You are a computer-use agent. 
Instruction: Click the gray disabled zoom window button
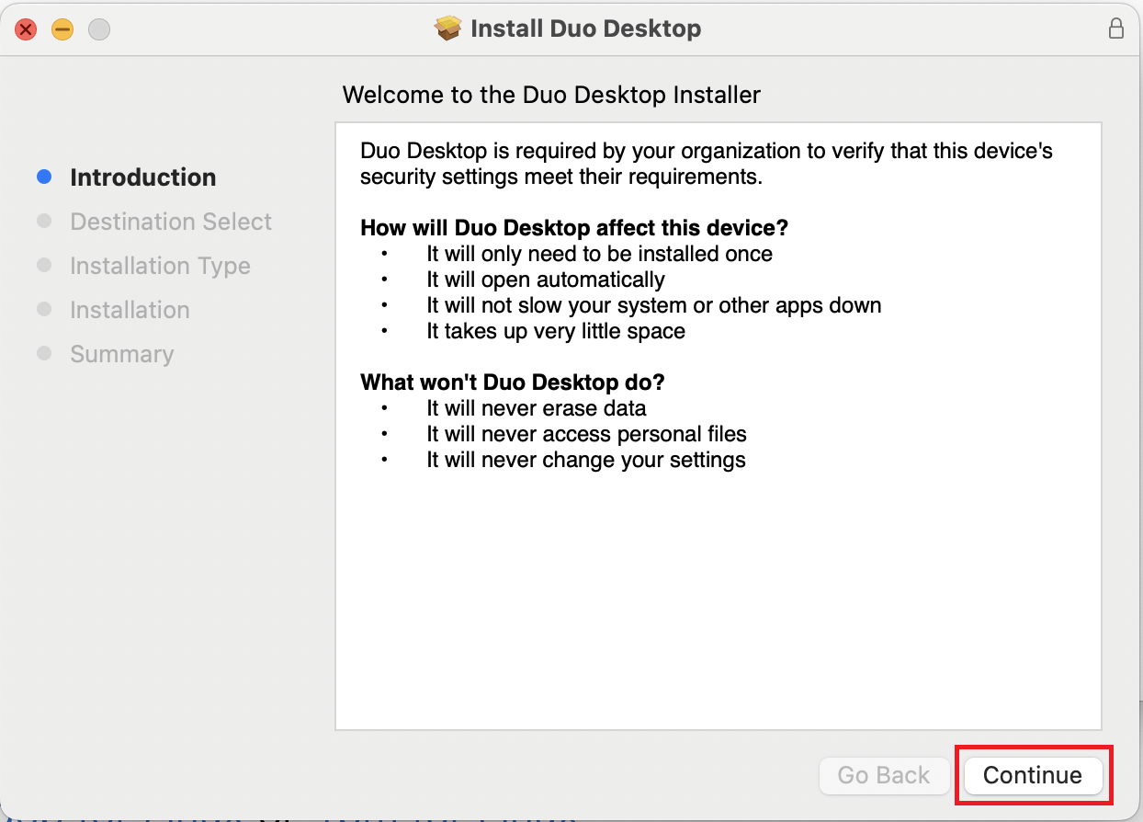pyautogui.click(x=98, y=29)
